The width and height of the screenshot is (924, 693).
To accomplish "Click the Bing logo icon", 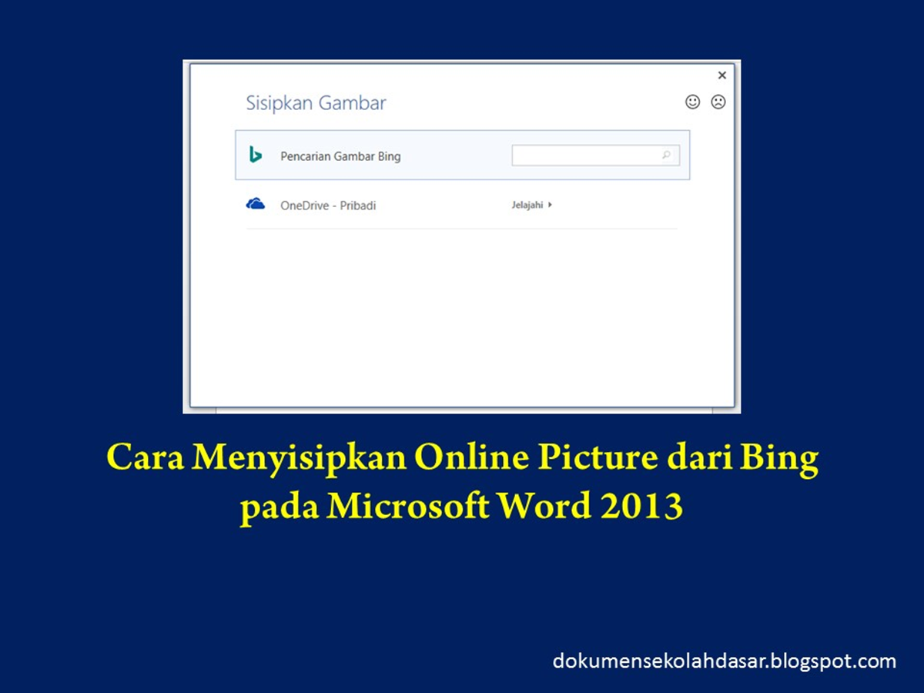I will pyautogui.click(x=256, y=155).
